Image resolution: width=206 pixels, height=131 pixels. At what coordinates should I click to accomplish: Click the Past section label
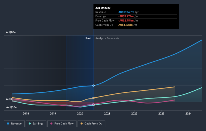pyautogui.click(x=88, y=38)
